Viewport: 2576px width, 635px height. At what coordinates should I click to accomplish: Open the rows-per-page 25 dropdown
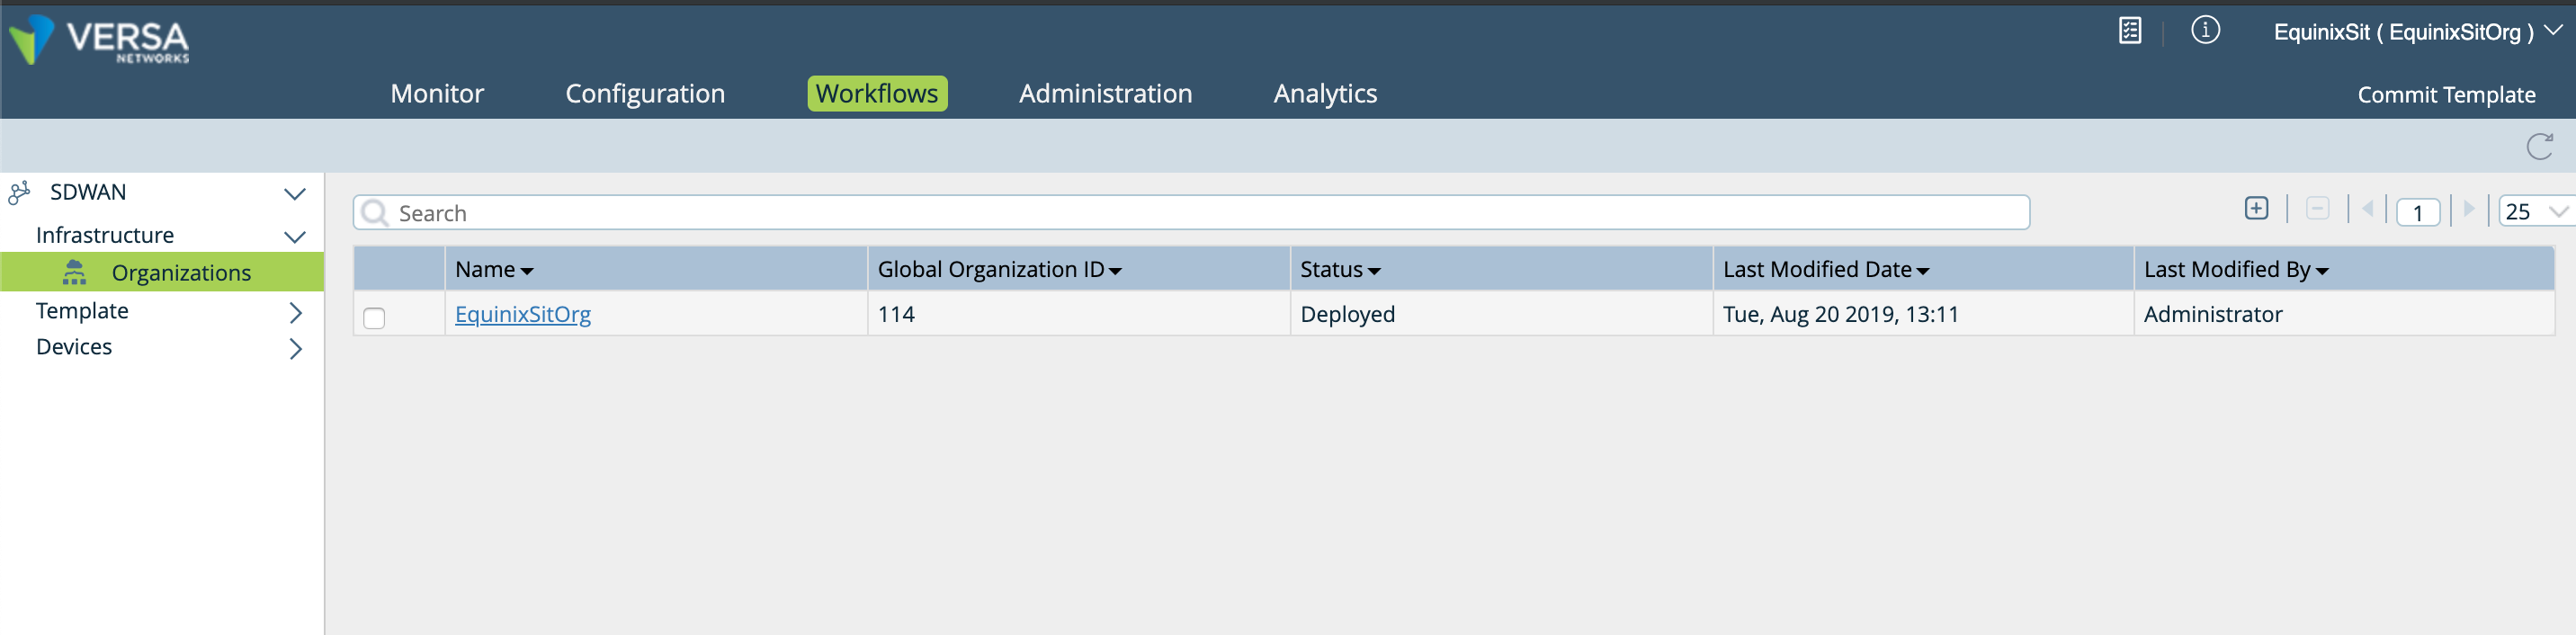click(x=2536, y=211)
